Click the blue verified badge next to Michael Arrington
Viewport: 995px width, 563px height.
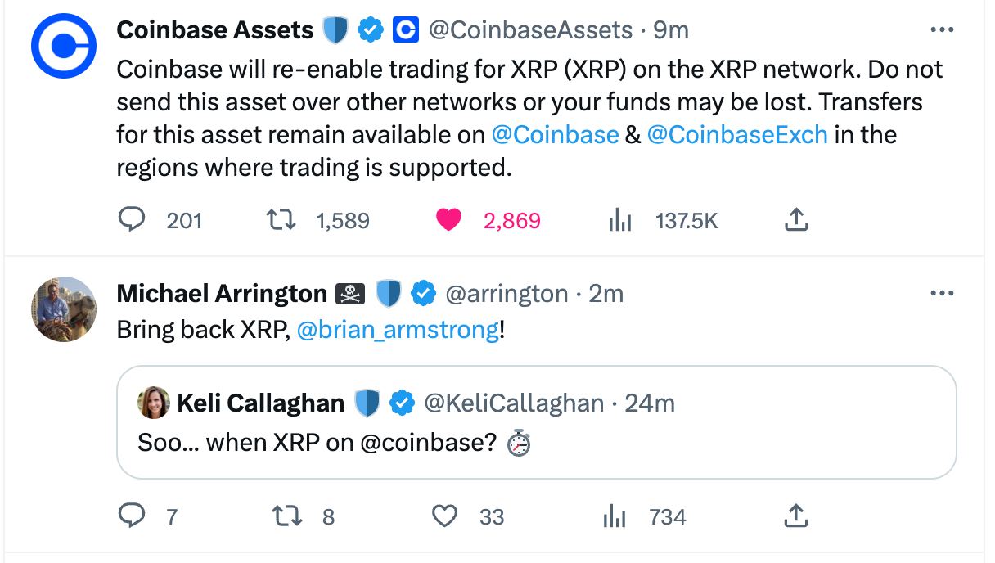422,293
